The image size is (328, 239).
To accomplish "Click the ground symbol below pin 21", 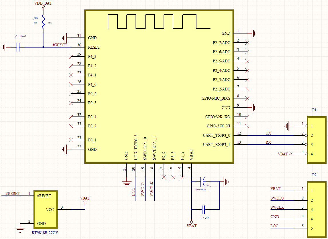I will click(x=126, y=183).
